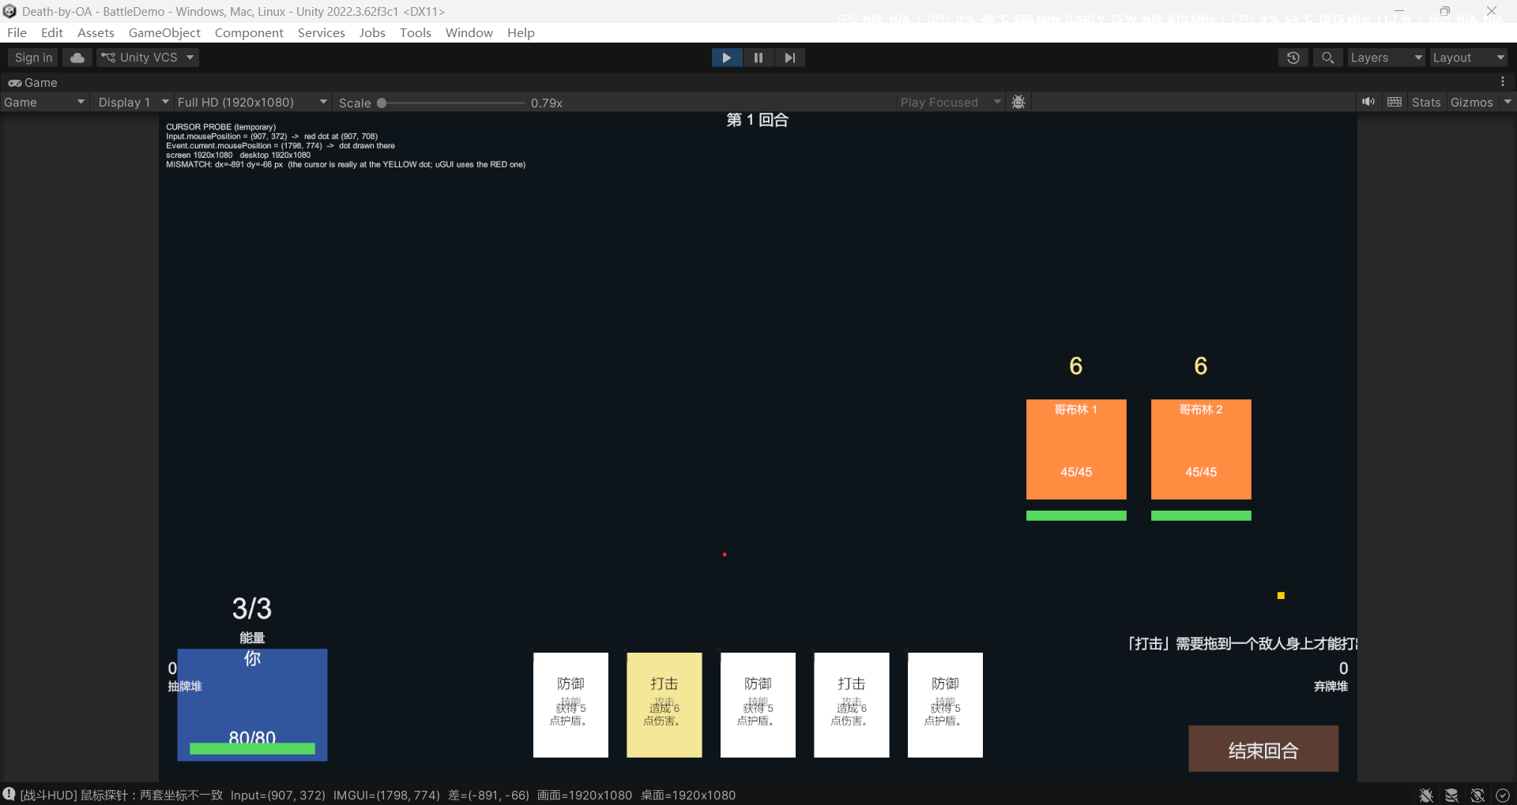This screenshot has width=1517, height=805.
Task: Adjust the Scale slider handle
Action: click(x=382, y=103)
